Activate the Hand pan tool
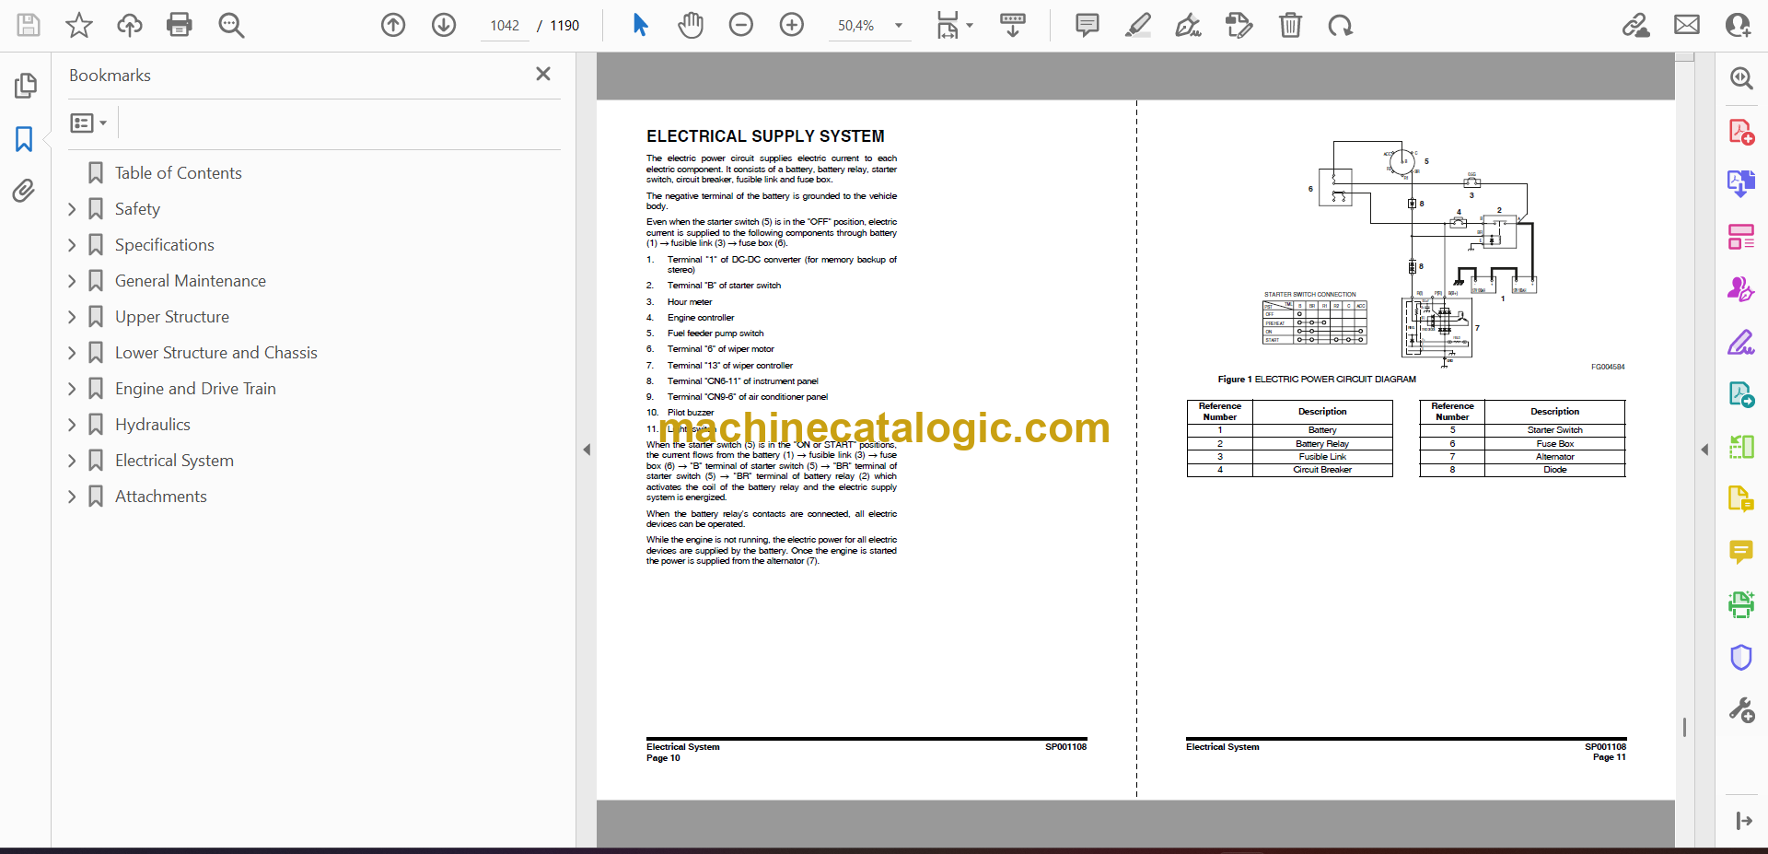Image resolution: width=1768 pixels, height=854 pixels. point(691,25)
